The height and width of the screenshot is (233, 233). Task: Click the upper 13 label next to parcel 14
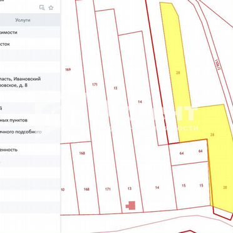coord(115,88)
